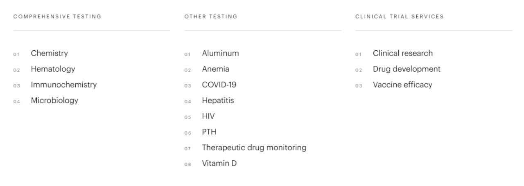Click the Aluminum testing link

220,53
